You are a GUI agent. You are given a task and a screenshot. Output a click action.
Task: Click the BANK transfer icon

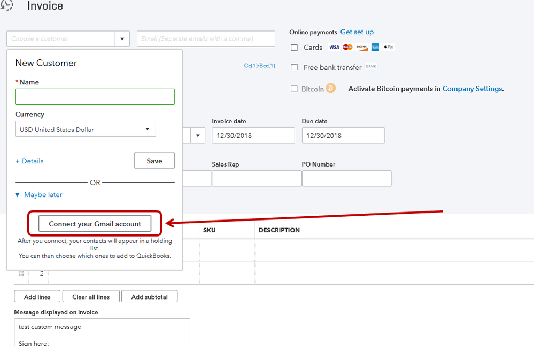click(x=371, y=67)
